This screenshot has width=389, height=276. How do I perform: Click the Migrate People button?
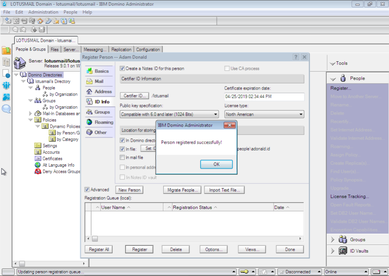182,190
